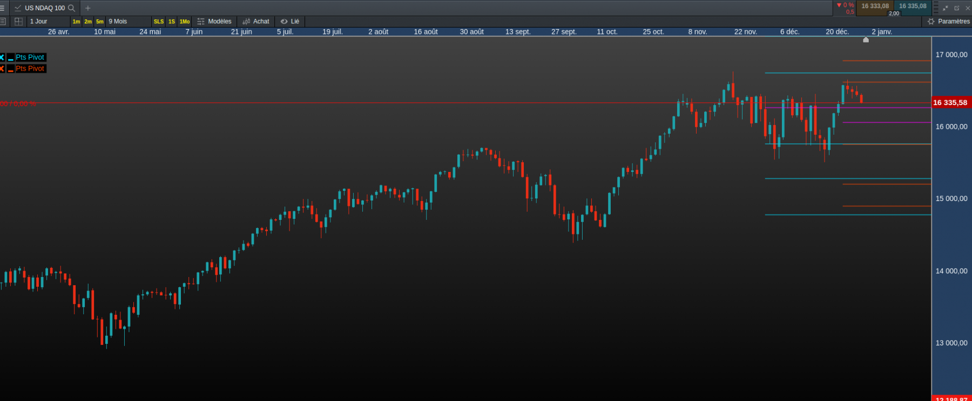
Task: Click the sliders icon beside Modèles
Action: click(201, 22)
